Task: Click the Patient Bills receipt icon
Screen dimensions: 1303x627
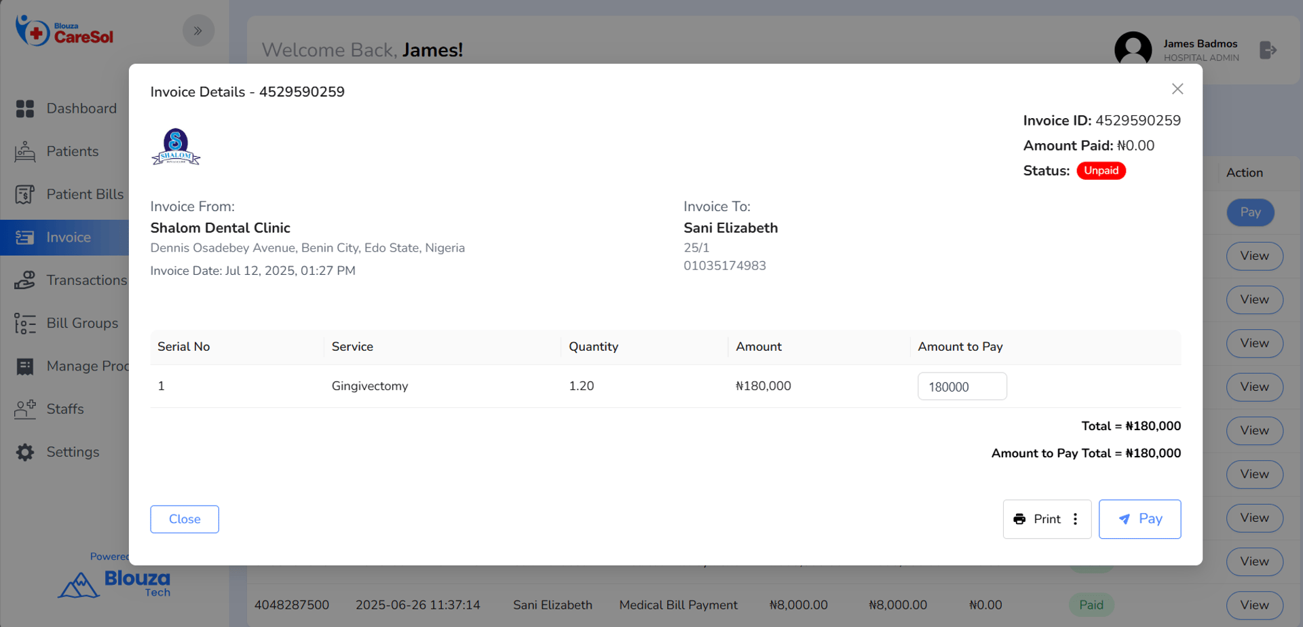Action: pyautogui.click(x=25, y=195)
